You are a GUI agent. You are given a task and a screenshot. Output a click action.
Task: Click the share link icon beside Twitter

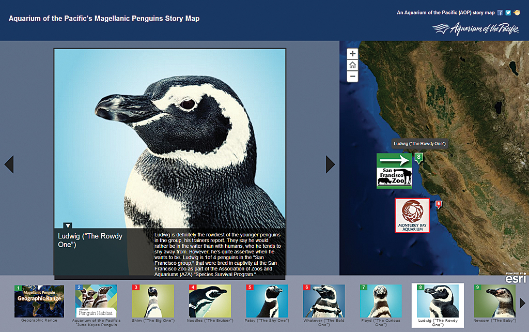pos(517,13)
